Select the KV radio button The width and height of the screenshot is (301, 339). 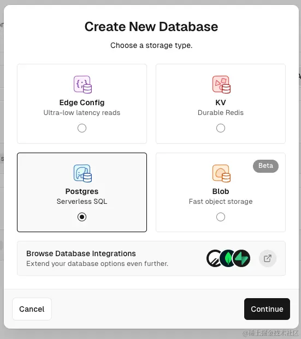pos(221,128)
